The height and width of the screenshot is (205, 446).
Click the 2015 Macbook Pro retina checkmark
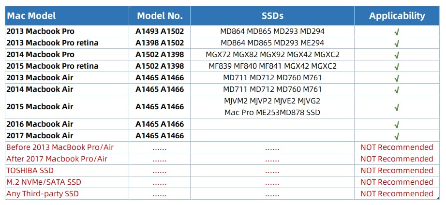pos(397,66)
